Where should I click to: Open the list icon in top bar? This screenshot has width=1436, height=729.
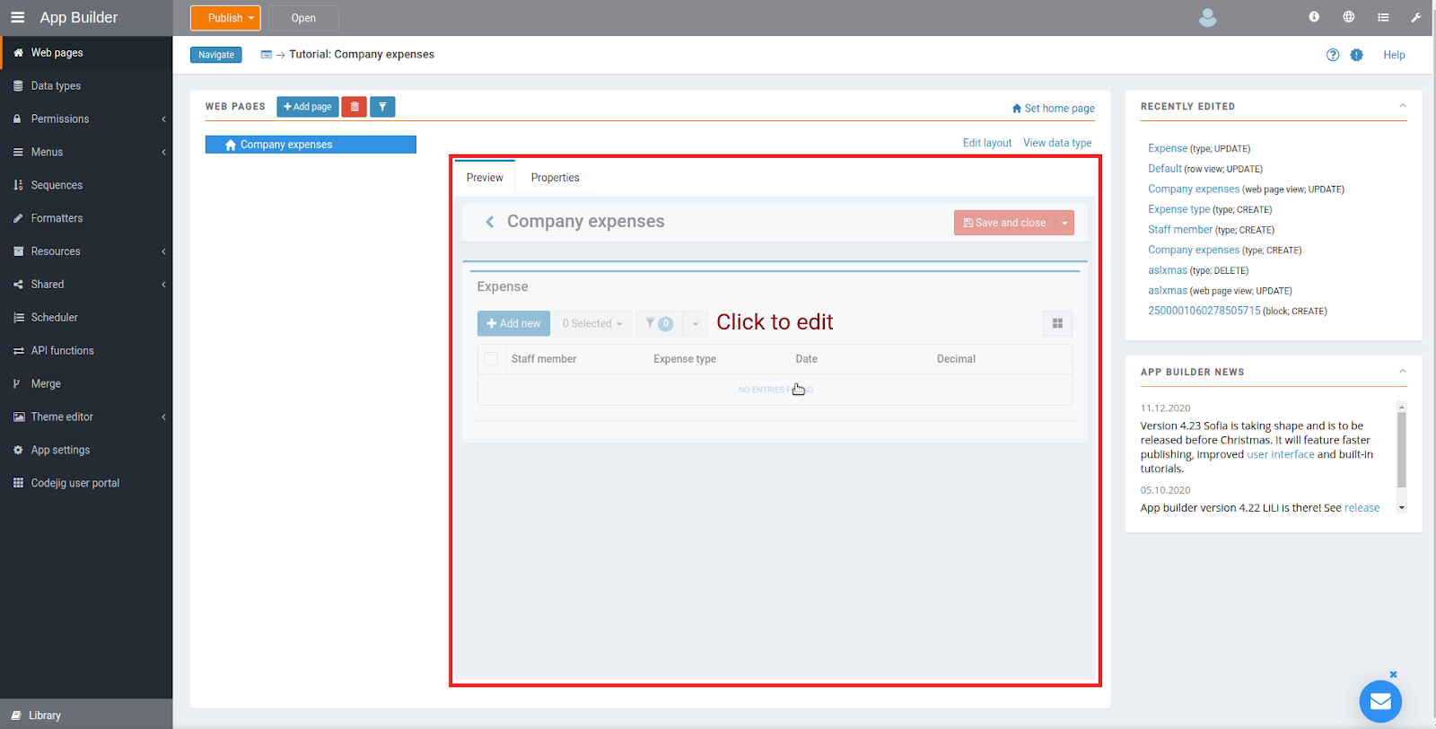pos(1383,17)
